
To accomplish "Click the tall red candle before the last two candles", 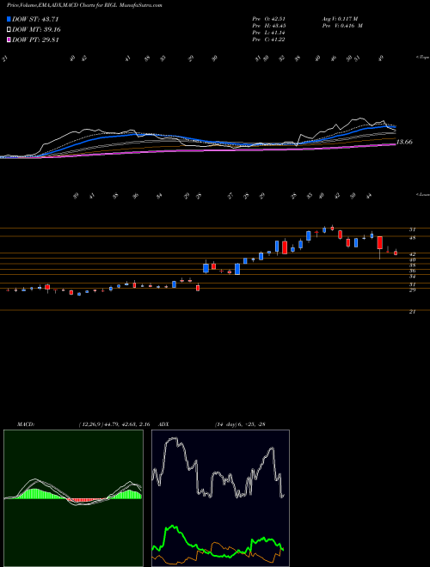I will pos(379,242).
